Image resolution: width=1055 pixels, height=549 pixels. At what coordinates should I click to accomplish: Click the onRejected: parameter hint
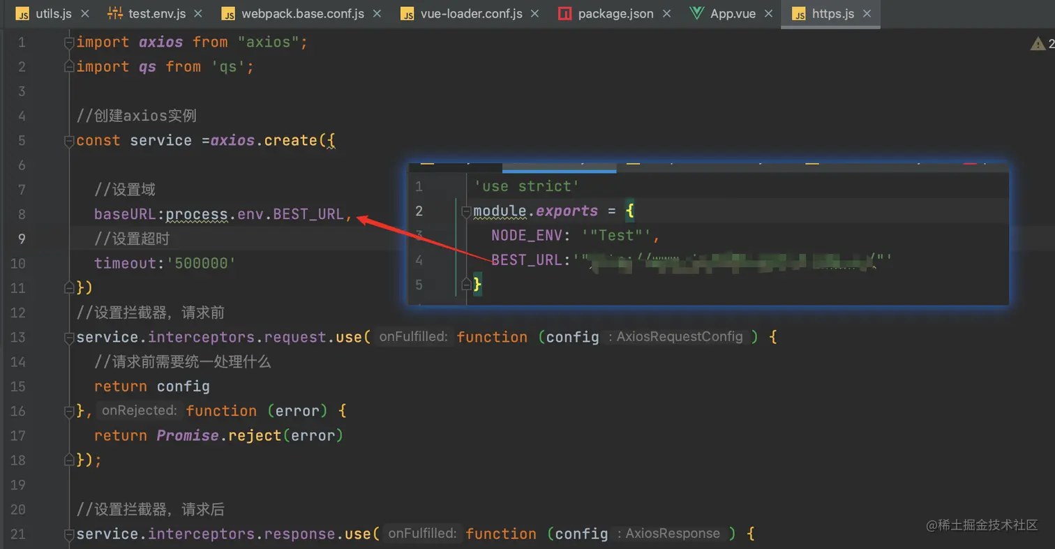coord(139,410)
